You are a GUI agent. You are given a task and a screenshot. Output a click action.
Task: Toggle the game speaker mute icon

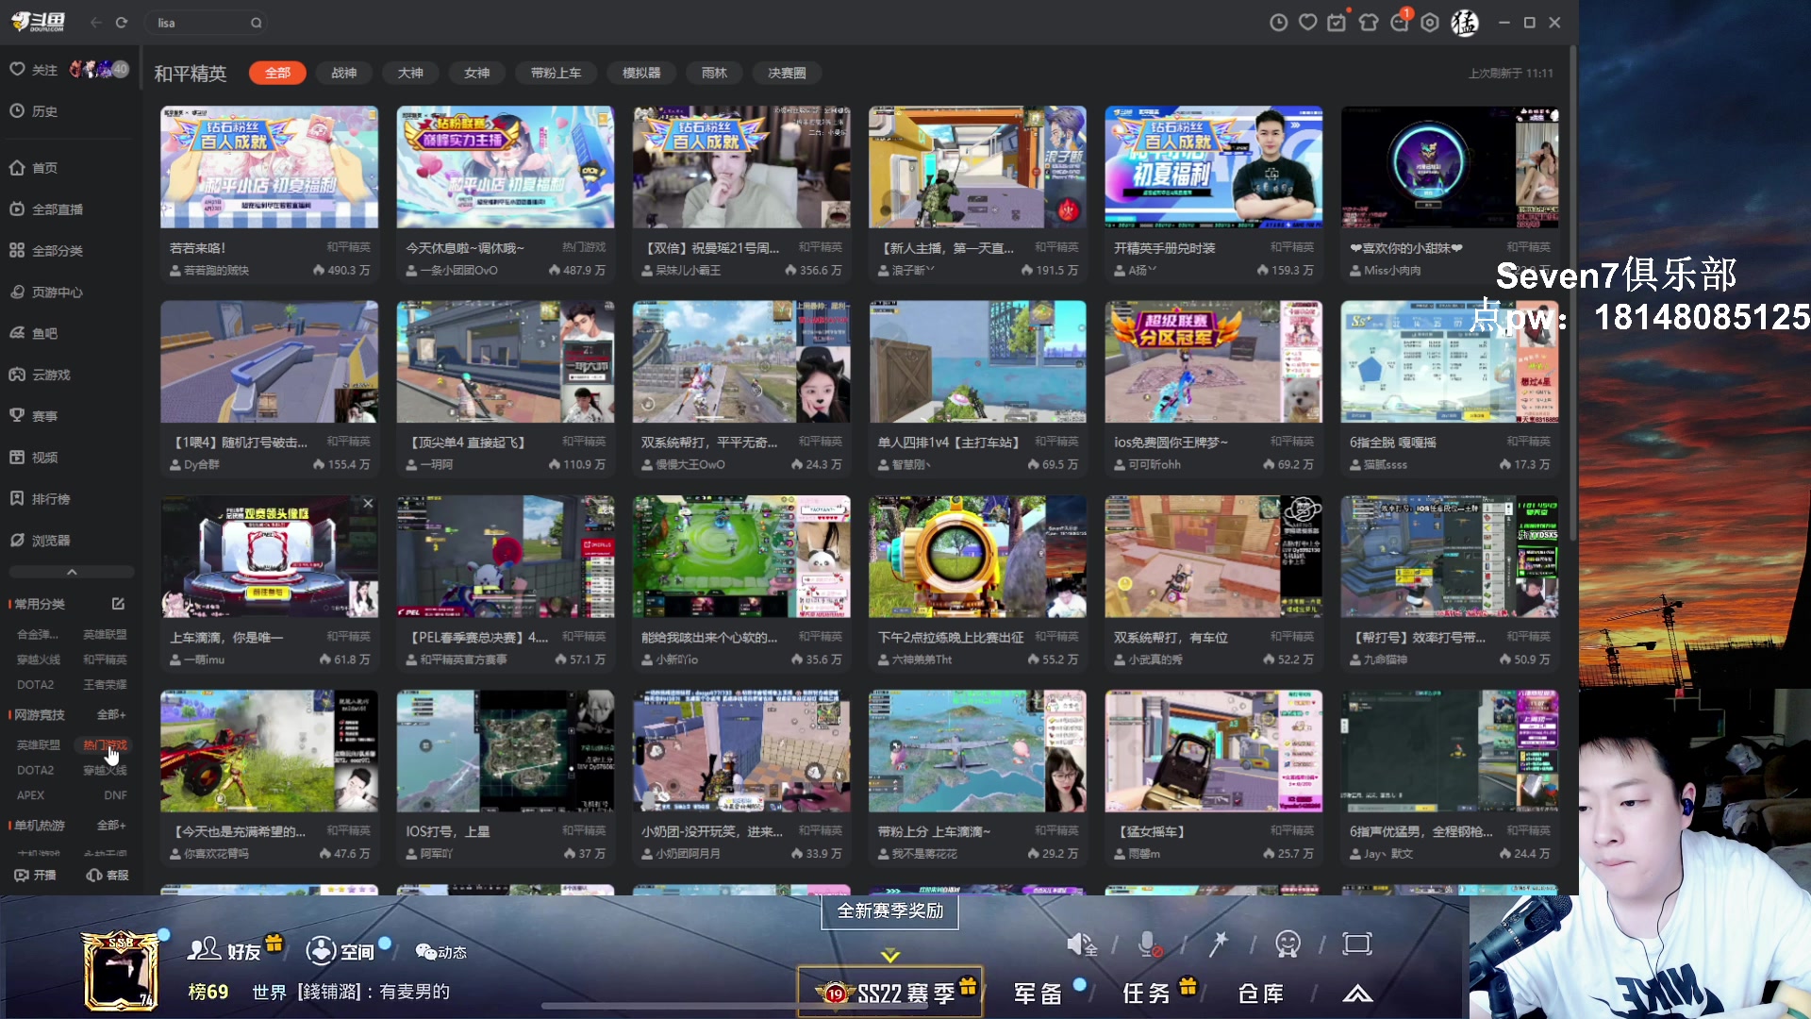point(1081,944)
